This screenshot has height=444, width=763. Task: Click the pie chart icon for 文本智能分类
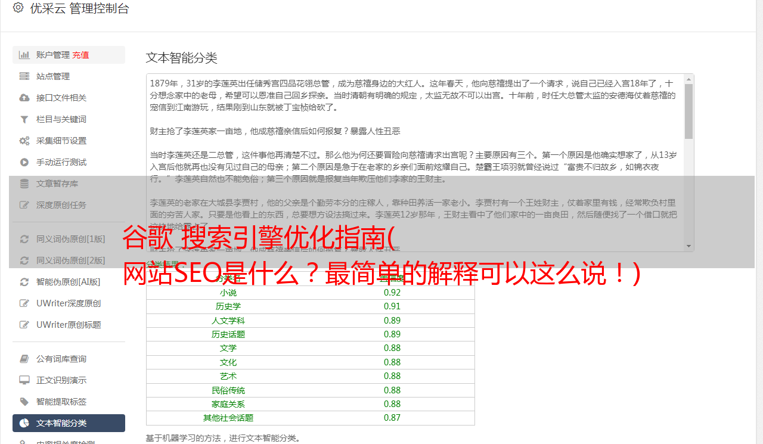pyautogui.click(x=24, y=423)
